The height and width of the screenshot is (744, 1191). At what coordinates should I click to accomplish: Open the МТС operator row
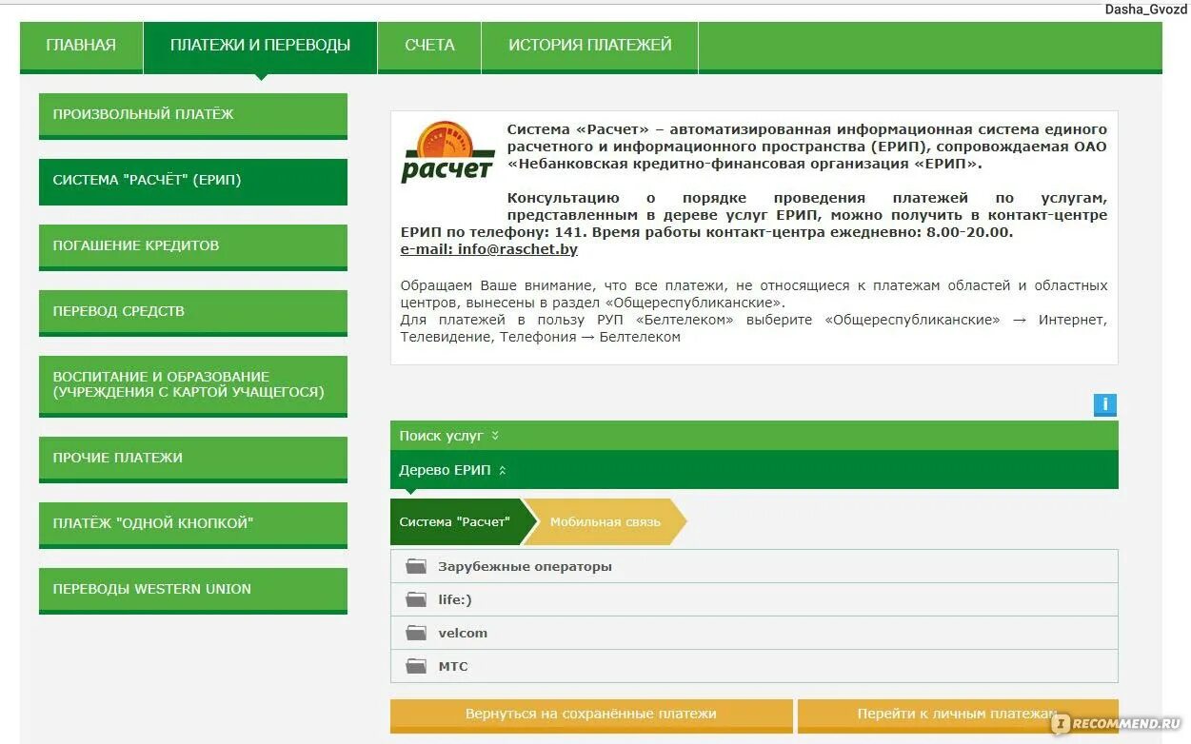point(754,666)
